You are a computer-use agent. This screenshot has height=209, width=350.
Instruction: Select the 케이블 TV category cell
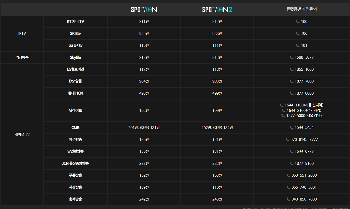[22, 134]
